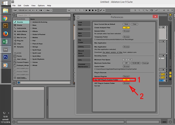Toggle Use VST Plug-In Custom Folder switch
175x125 pixels.
tap(126, 80)
